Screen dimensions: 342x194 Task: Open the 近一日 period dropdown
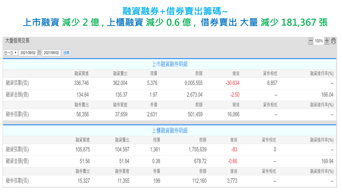point(10,53)
